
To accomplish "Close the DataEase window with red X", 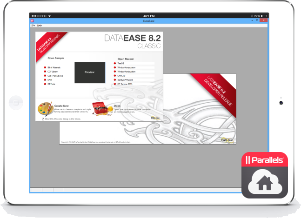I will click(x=264, y=20).
